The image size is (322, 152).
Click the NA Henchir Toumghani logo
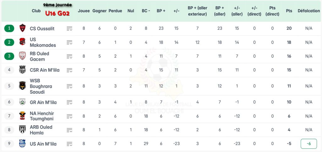[22, 116]
